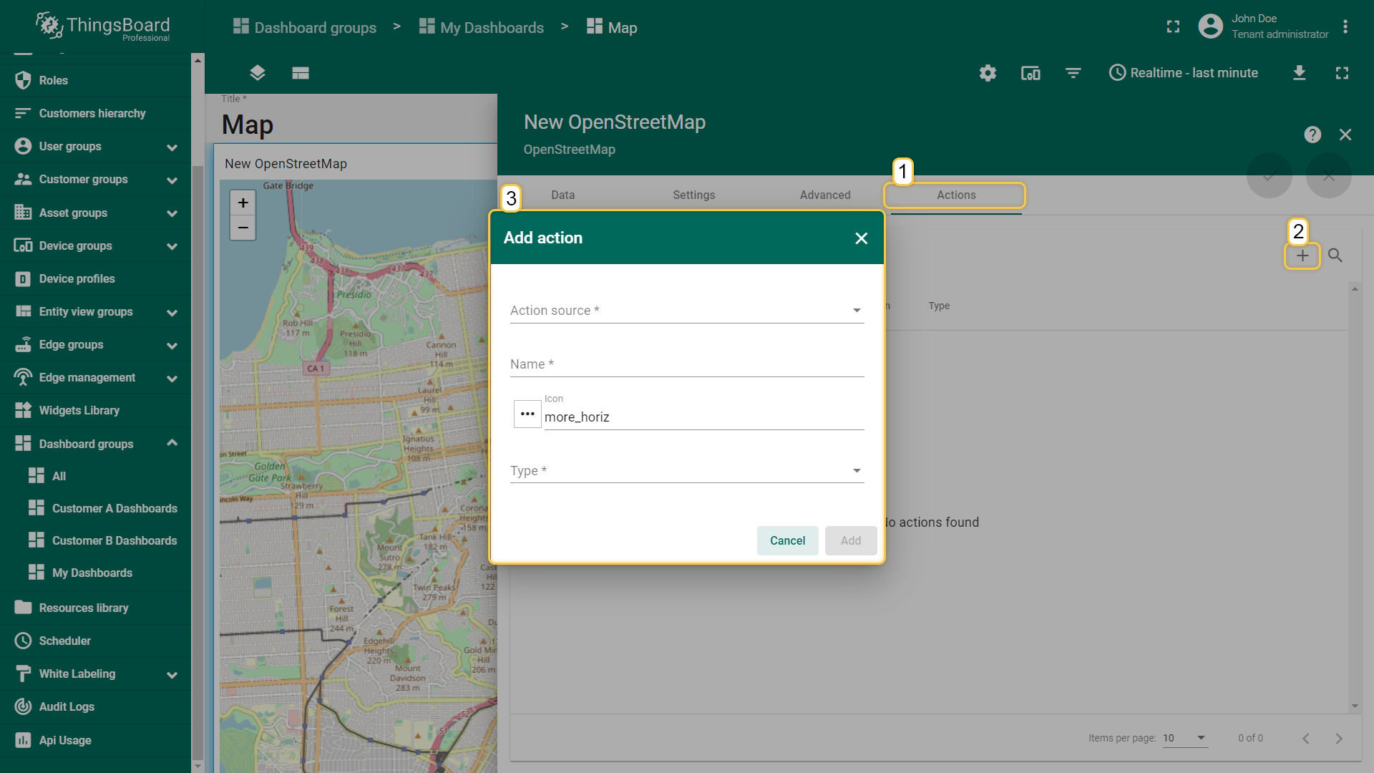Click the Widgets Library icon

[23, 410]
